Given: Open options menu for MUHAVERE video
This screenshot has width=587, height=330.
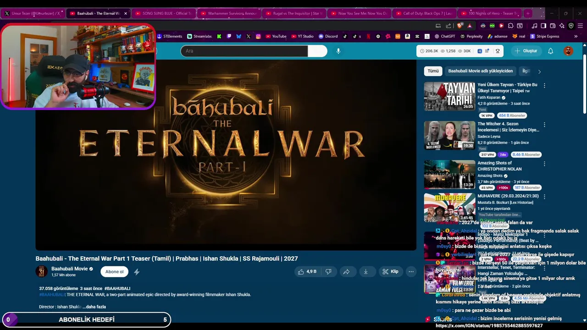Looking at the screenshot, I should tap(544, 197).
